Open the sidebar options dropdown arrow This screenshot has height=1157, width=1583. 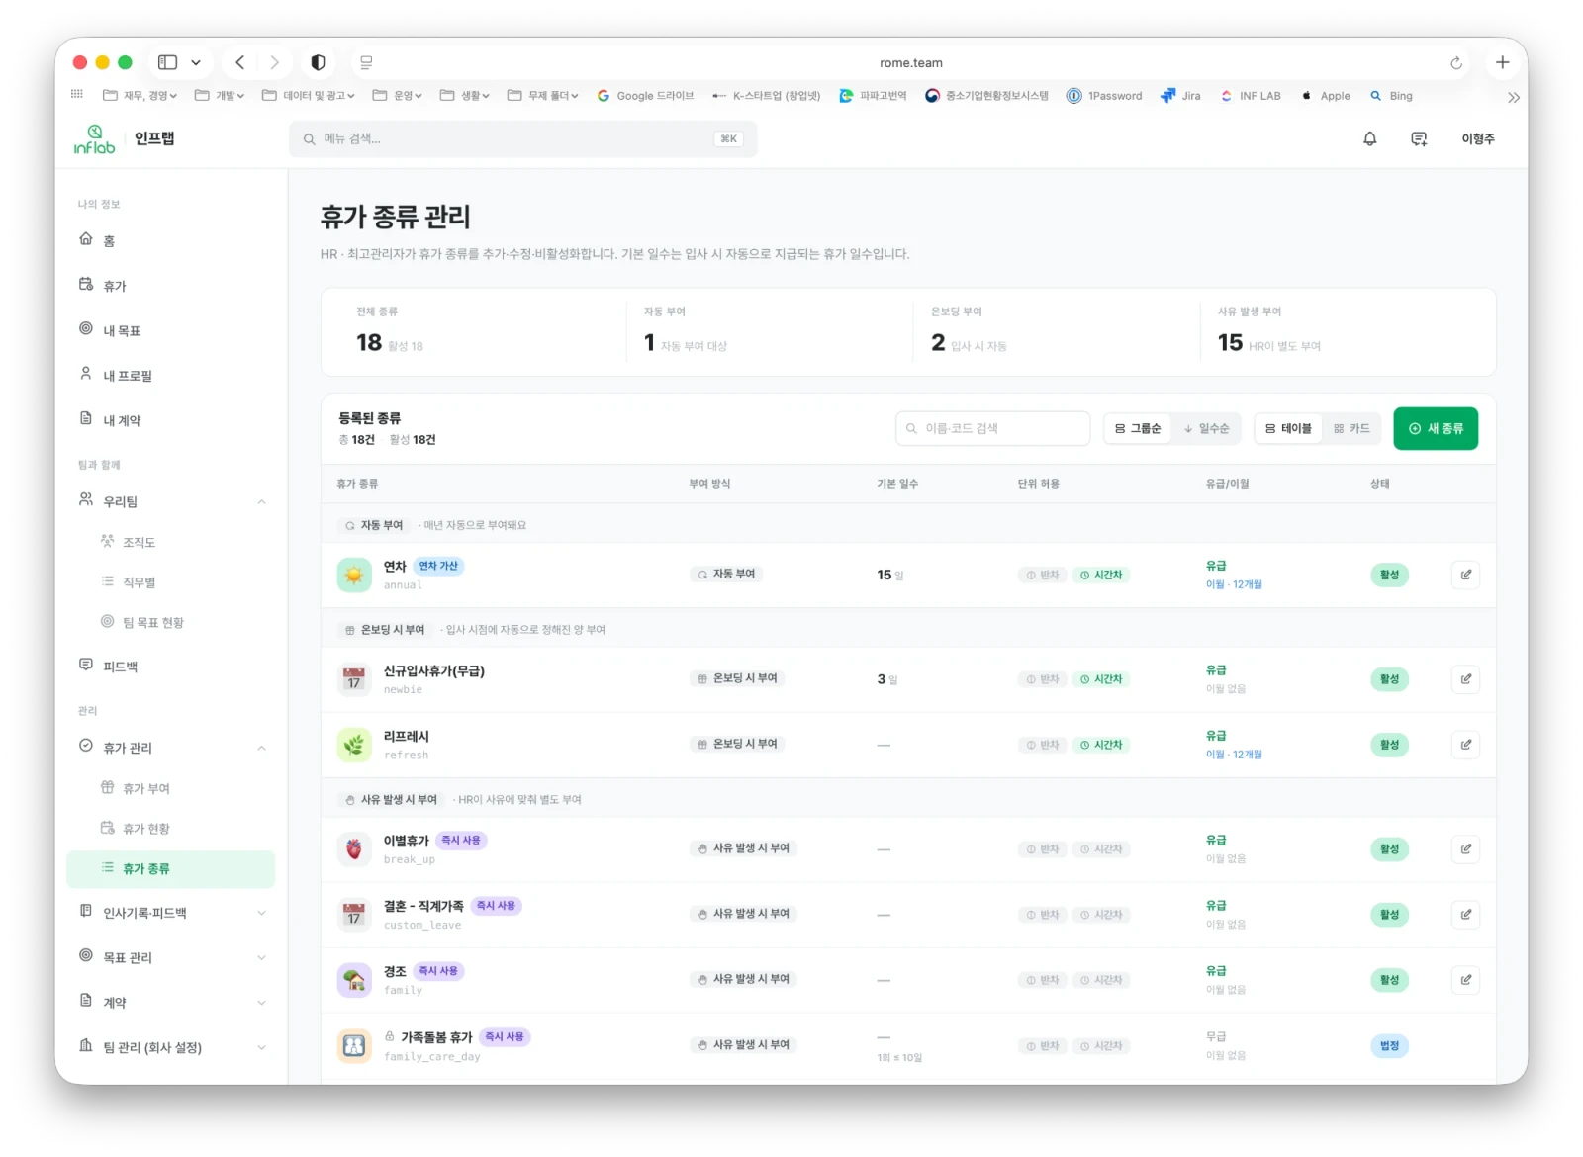pyautogui.click(x=196, y=62)
